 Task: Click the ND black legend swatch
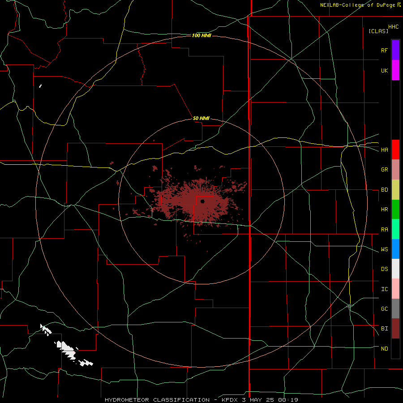395,348
